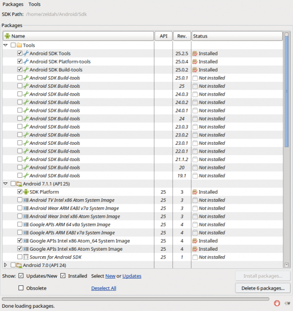This screenshot has width=293, height=311.
Task: Open the Tools menu
Action: coord(34,4)
